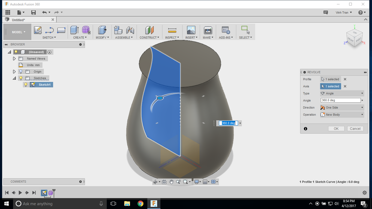Open the Angle field dropdown arrow in Revolve panel
This screenshot has height=209, width=372.
click(x=362, y=100)
